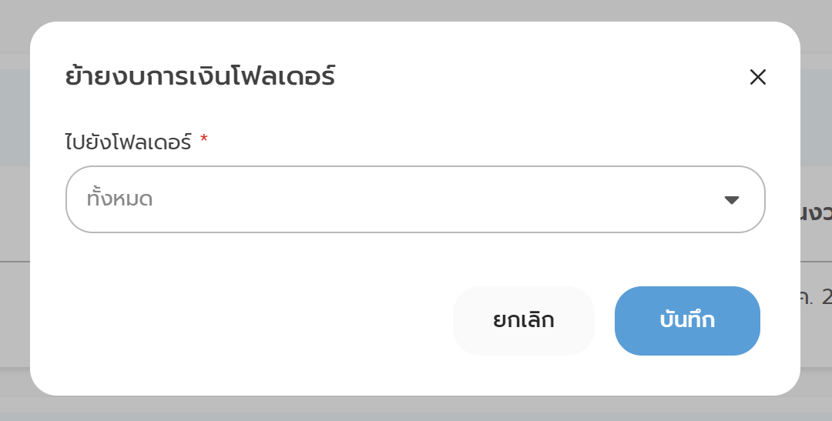Close the move folder dialog with X
This screenshot has width=832, height=421.
[x=758, y=77]
